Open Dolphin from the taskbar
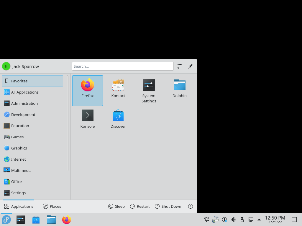The width and height of the screenshot is (302, 226). [51, 220]
